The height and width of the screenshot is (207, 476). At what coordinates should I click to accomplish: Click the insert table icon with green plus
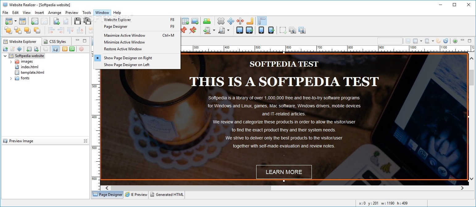(x=185, y=21)
